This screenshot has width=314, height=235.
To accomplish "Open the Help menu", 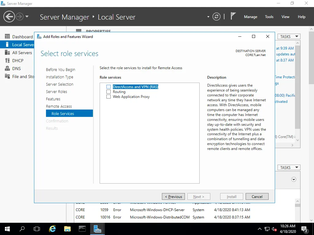I will tap(302, 17).
